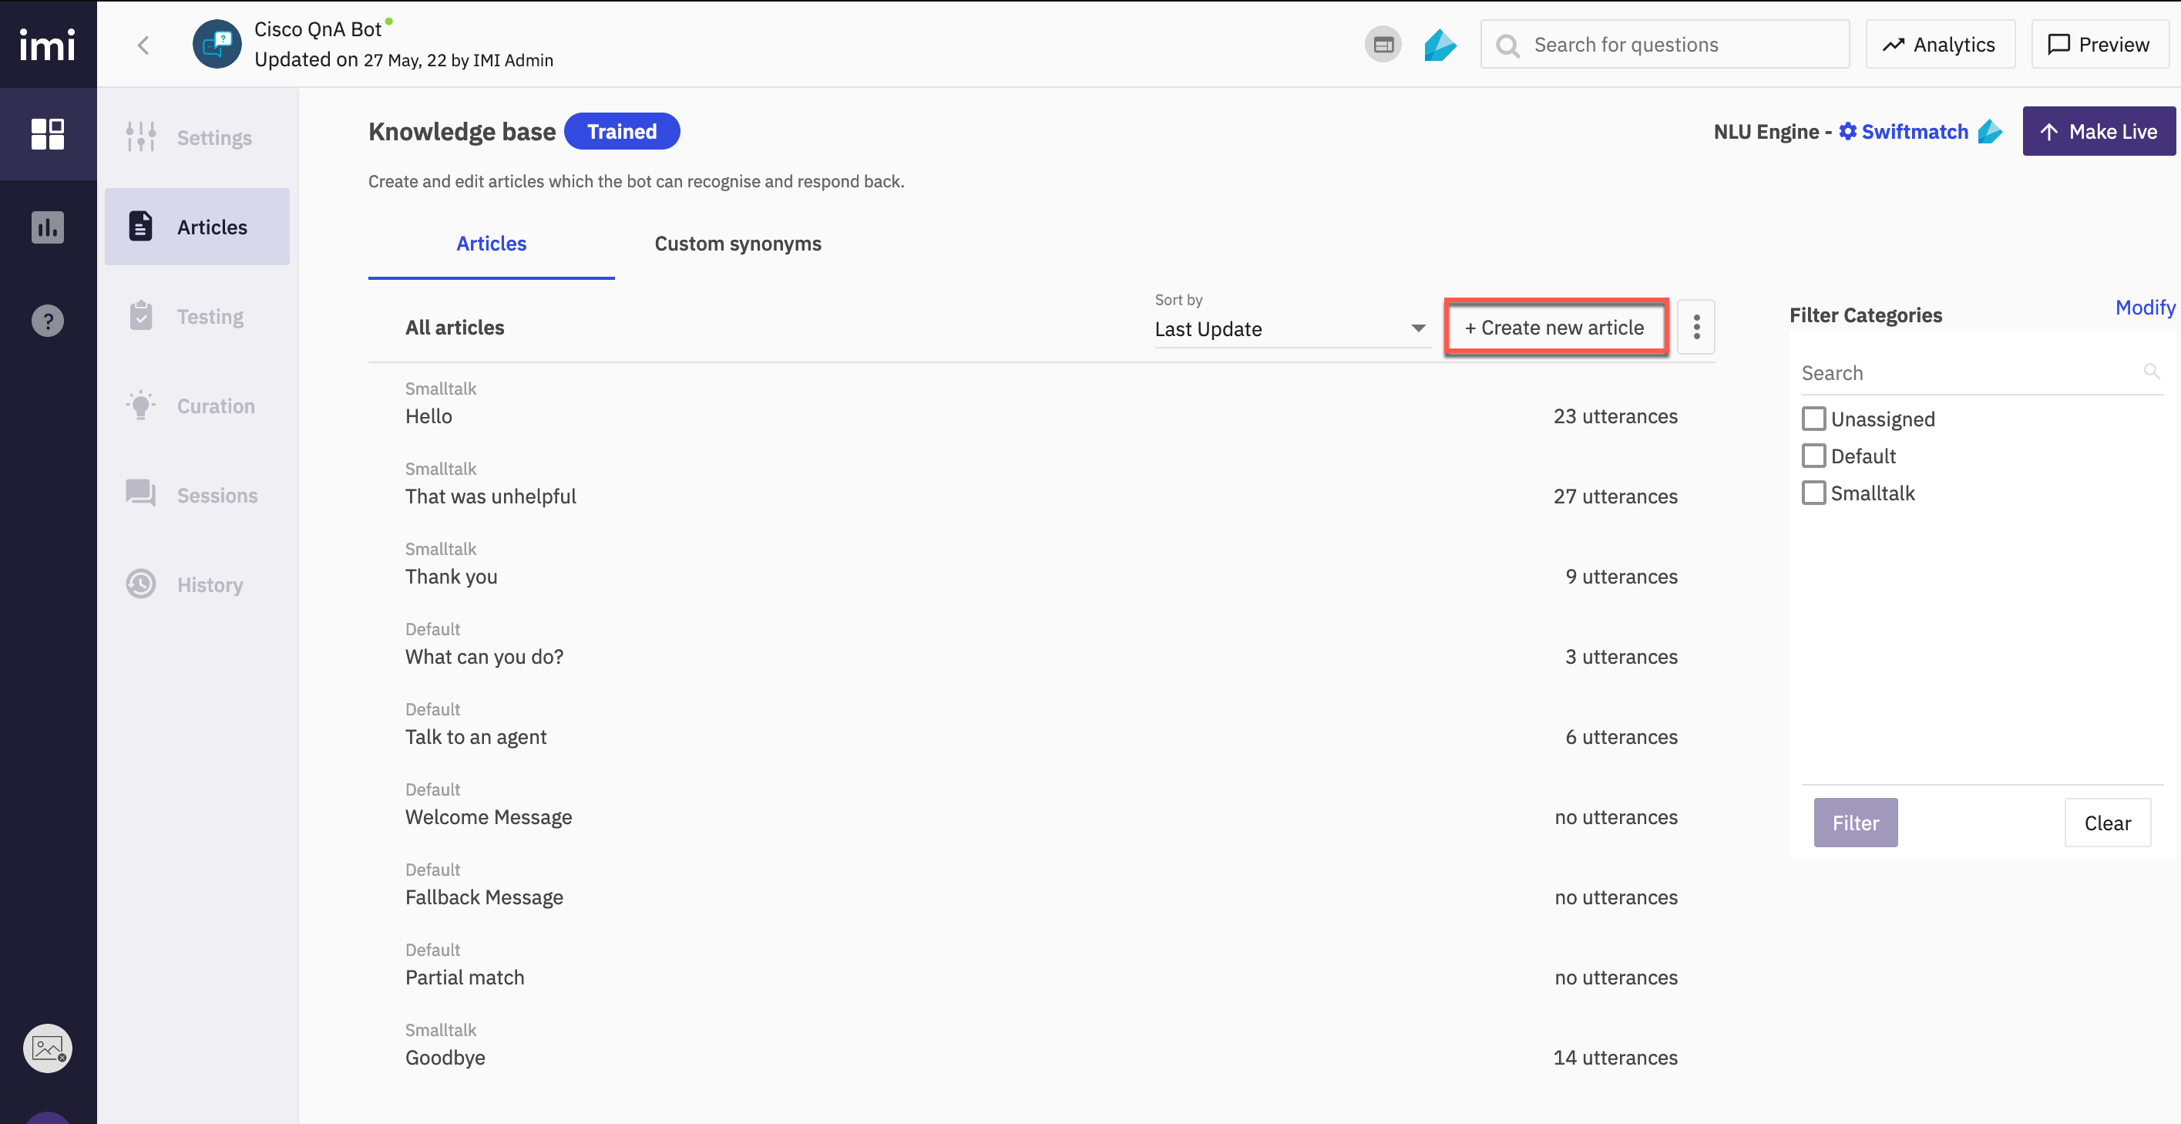
Task: Go back using the left chevron
Action: point(143,45)
